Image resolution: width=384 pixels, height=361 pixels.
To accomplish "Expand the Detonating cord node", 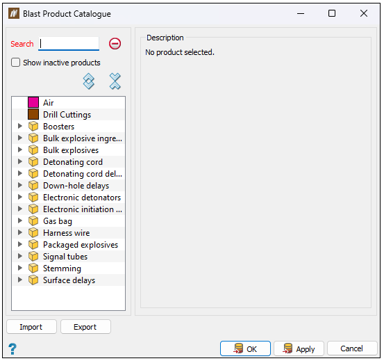I will [x=20, y=161].
